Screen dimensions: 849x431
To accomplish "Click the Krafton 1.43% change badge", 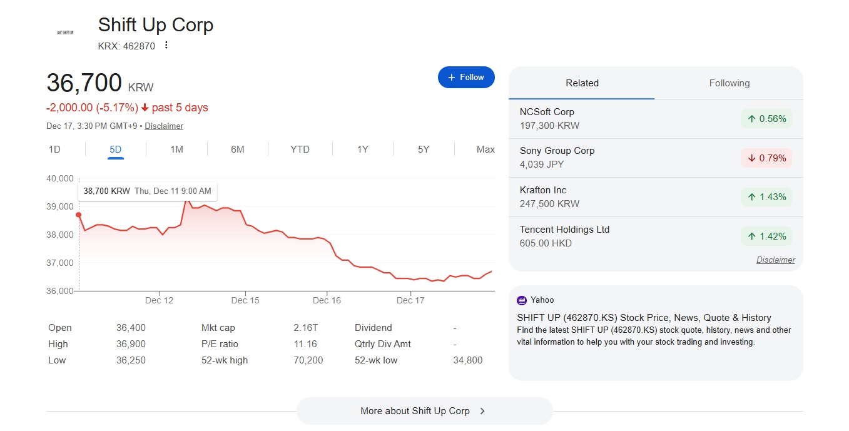I will [766, 197].
